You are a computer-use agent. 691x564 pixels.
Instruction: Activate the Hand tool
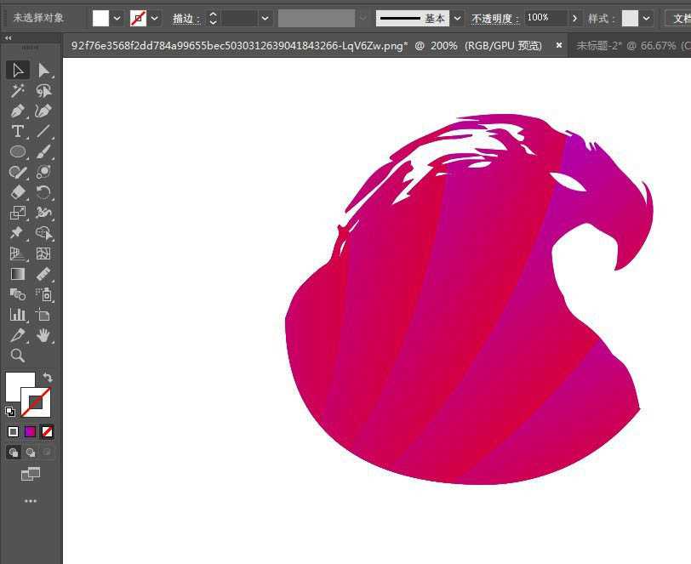[45, 335]
